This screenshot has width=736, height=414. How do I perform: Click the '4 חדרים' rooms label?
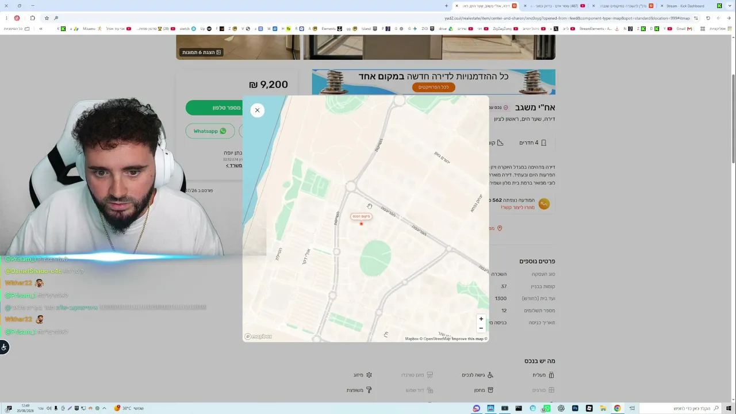point(528,143)
